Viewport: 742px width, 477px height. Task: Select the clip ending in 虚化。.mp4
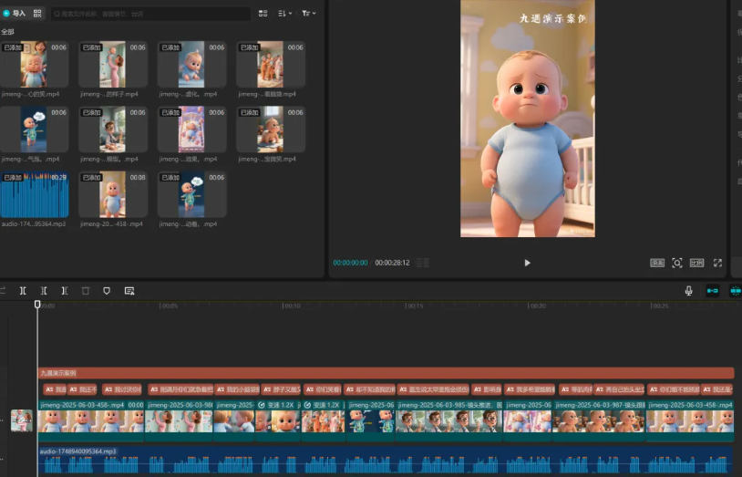pos(191,65)
